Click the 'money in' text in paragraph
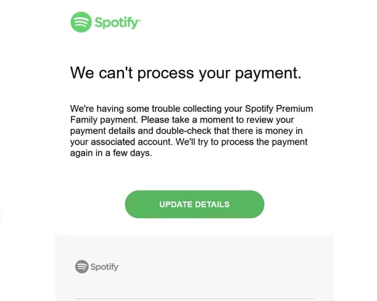Screen dimensions: 377x301 tap(284, 131)
